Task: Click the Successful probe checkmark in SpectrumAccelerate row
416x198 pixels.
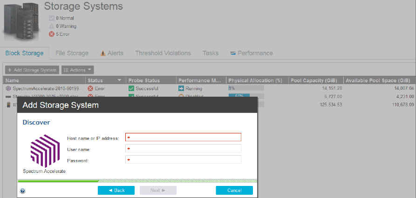Action: point(131,88)
